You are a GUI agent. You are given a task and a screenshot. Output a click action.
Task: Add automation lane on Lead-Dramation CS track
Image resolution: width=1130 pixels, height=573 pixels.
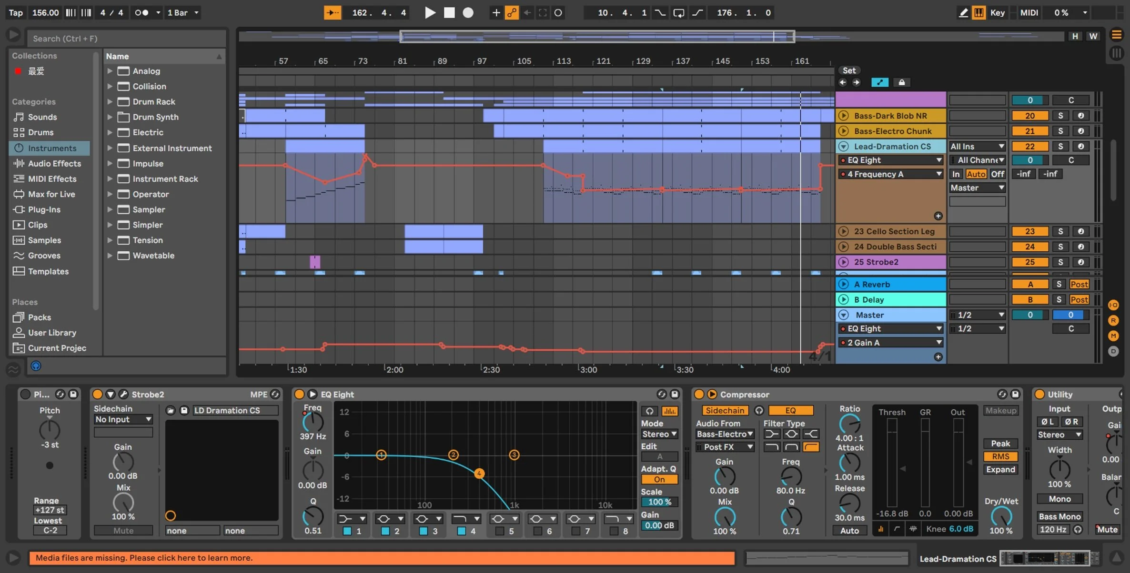coord(938,216)
